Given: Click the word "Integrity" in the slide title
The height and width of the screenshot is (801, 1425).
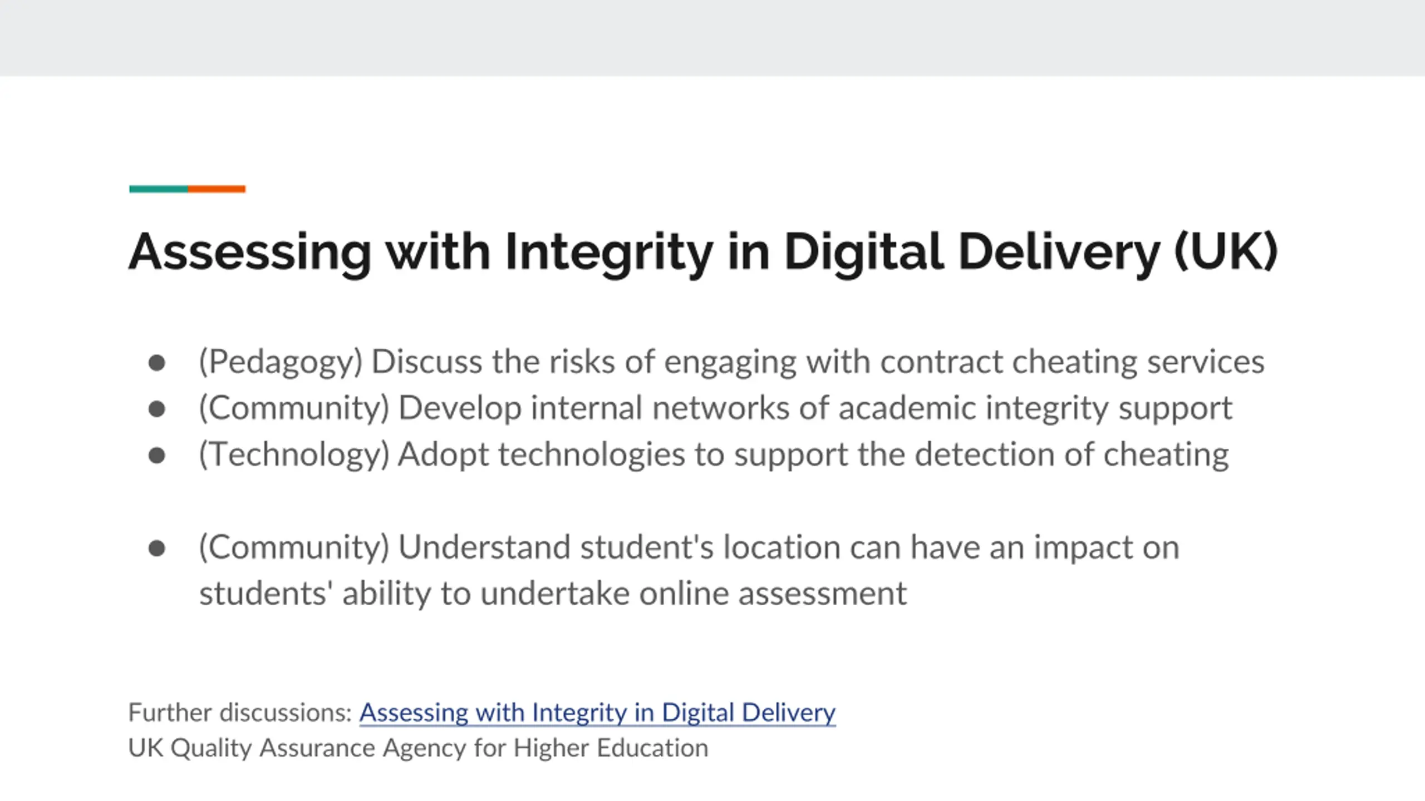Looking at the screenshot, I should [608, 251].
